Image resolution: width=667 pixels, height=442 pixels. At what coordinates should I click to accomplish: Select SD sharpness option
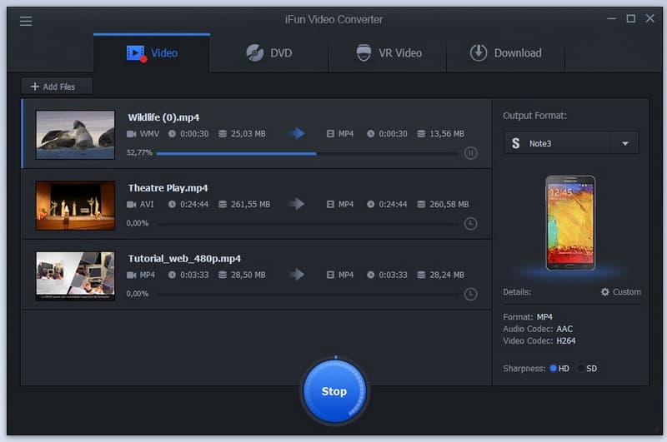click(582, 368)
